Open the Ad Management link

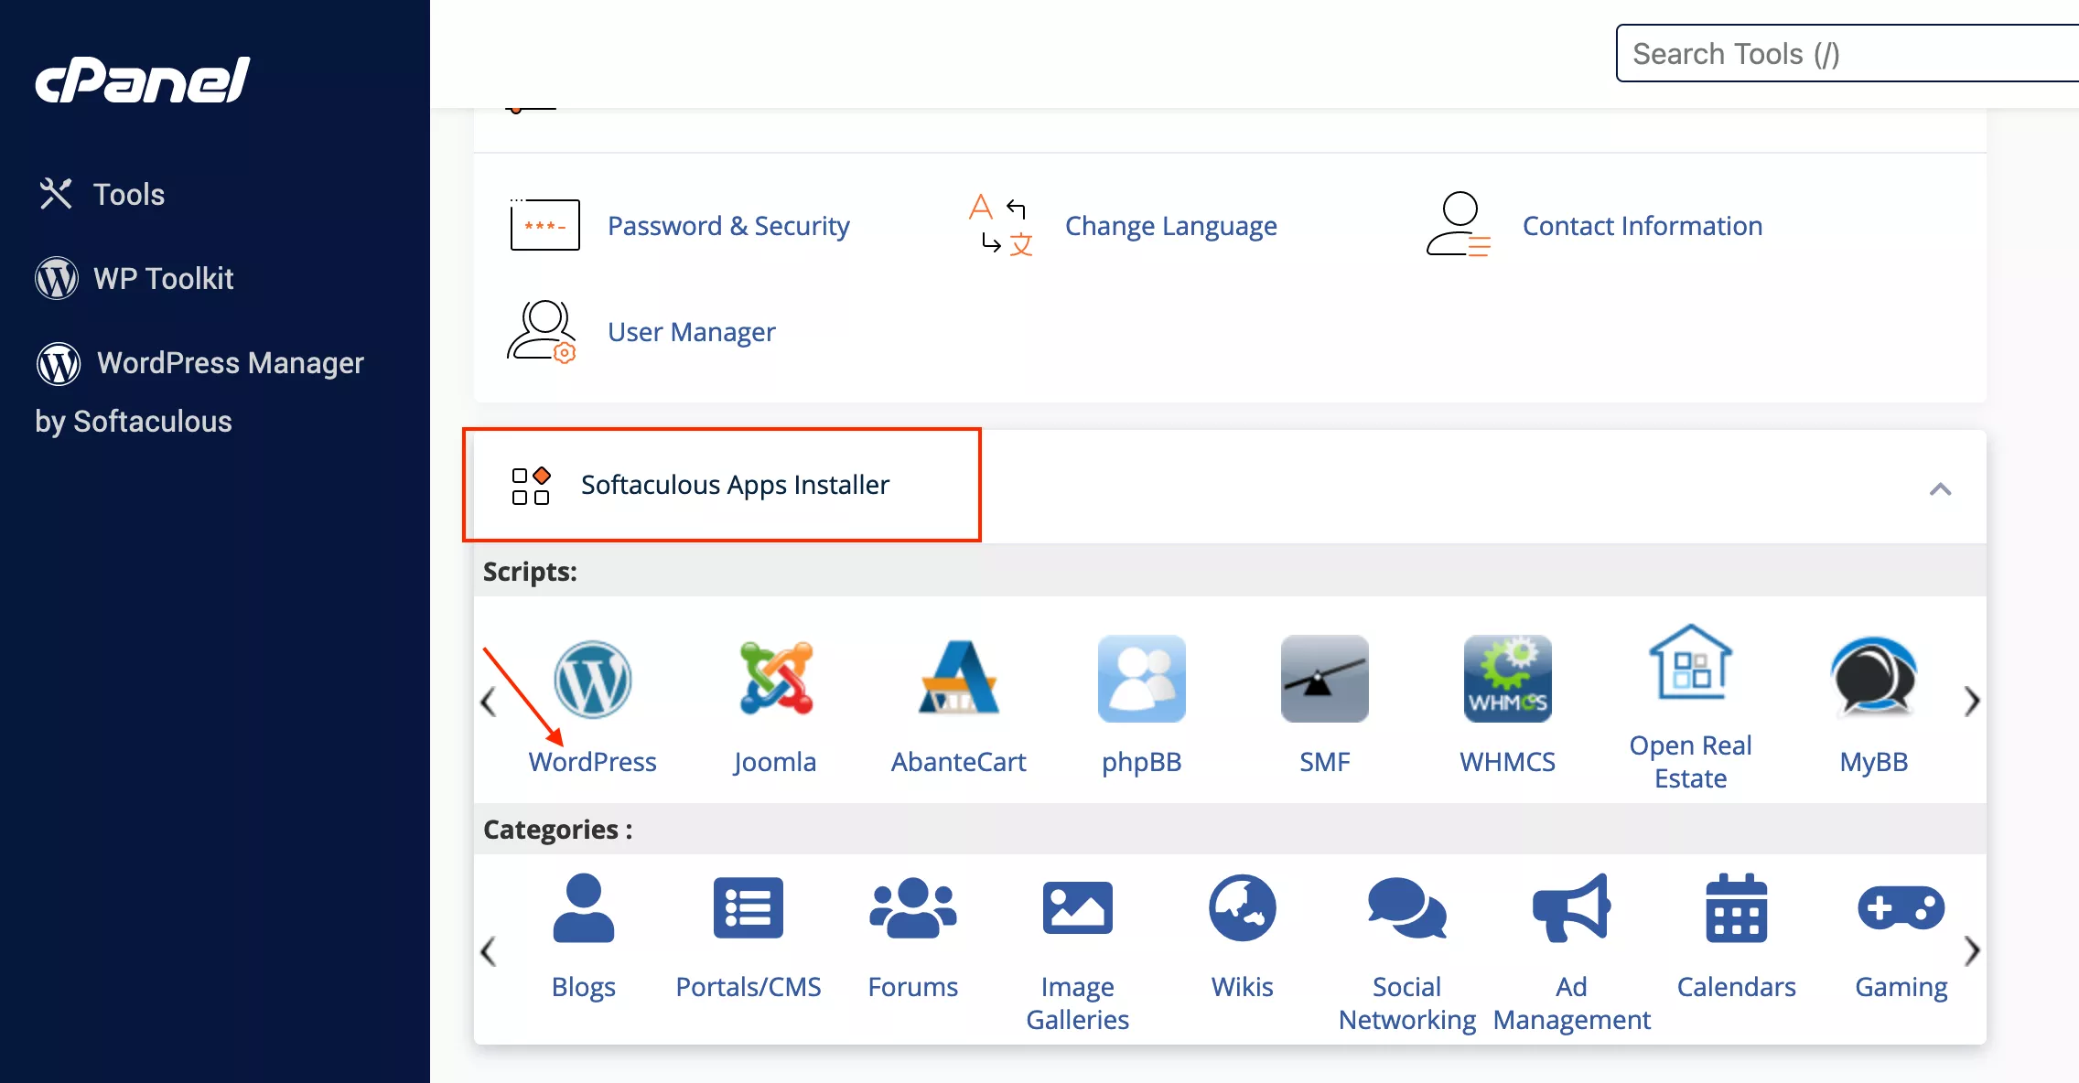coord(1572,1003)
